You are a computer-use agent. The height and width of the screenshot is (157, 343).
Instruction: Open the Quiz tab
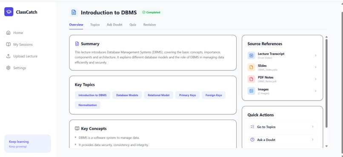pyautogui.click(x=133, y=25)
